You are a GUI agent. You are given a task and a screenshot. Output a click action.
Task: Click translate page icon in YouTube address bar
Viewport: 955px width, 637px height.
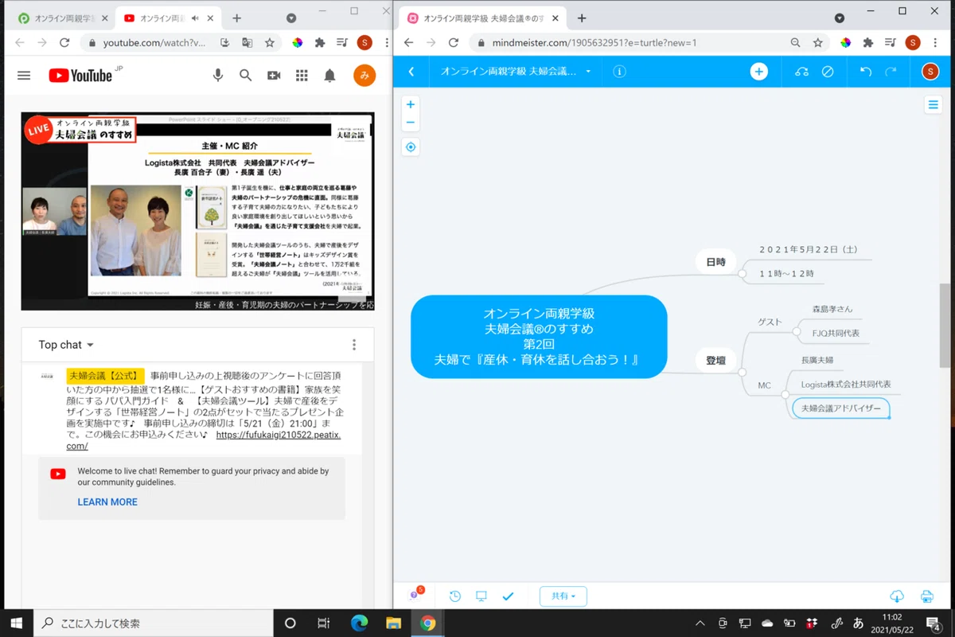tap(248, 43)
